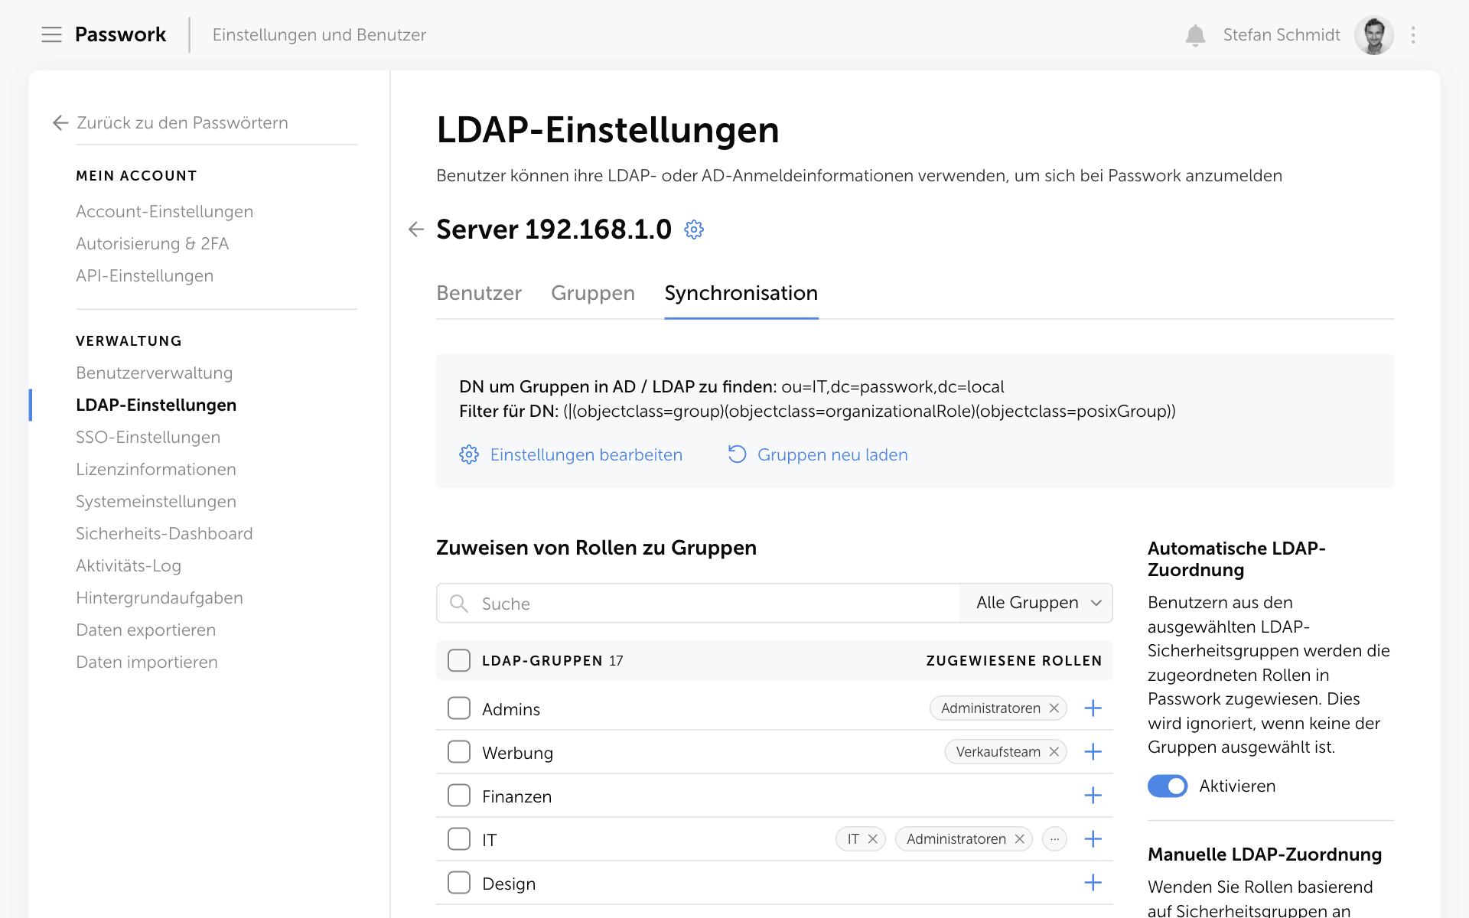Click the Passwork logo text
Screen dimensions: 1469x918
(x=120, y=34)
